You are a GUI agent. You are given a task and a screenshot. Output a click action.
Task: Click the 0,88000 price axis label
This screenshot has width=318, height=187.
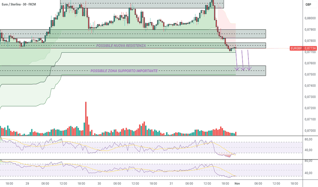click(310, 18)
